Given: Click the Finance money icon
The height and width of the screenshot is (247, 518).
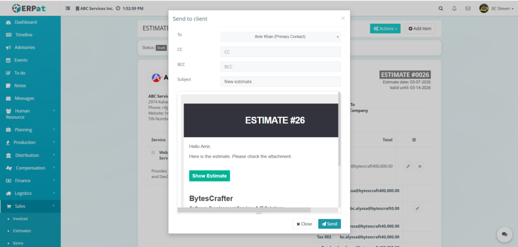Looking at the screenshot, I should (x=9, y=181).
